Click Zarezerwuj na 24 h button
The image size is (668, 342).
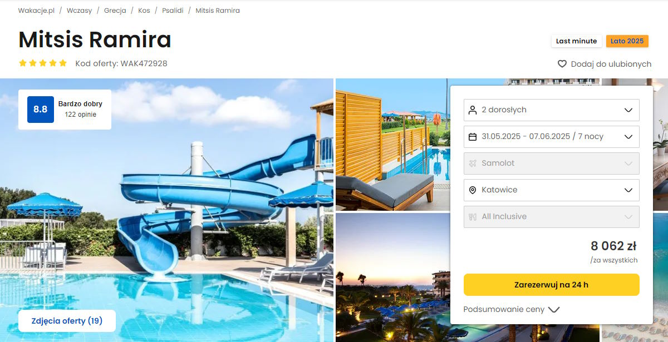coord(552,285)
